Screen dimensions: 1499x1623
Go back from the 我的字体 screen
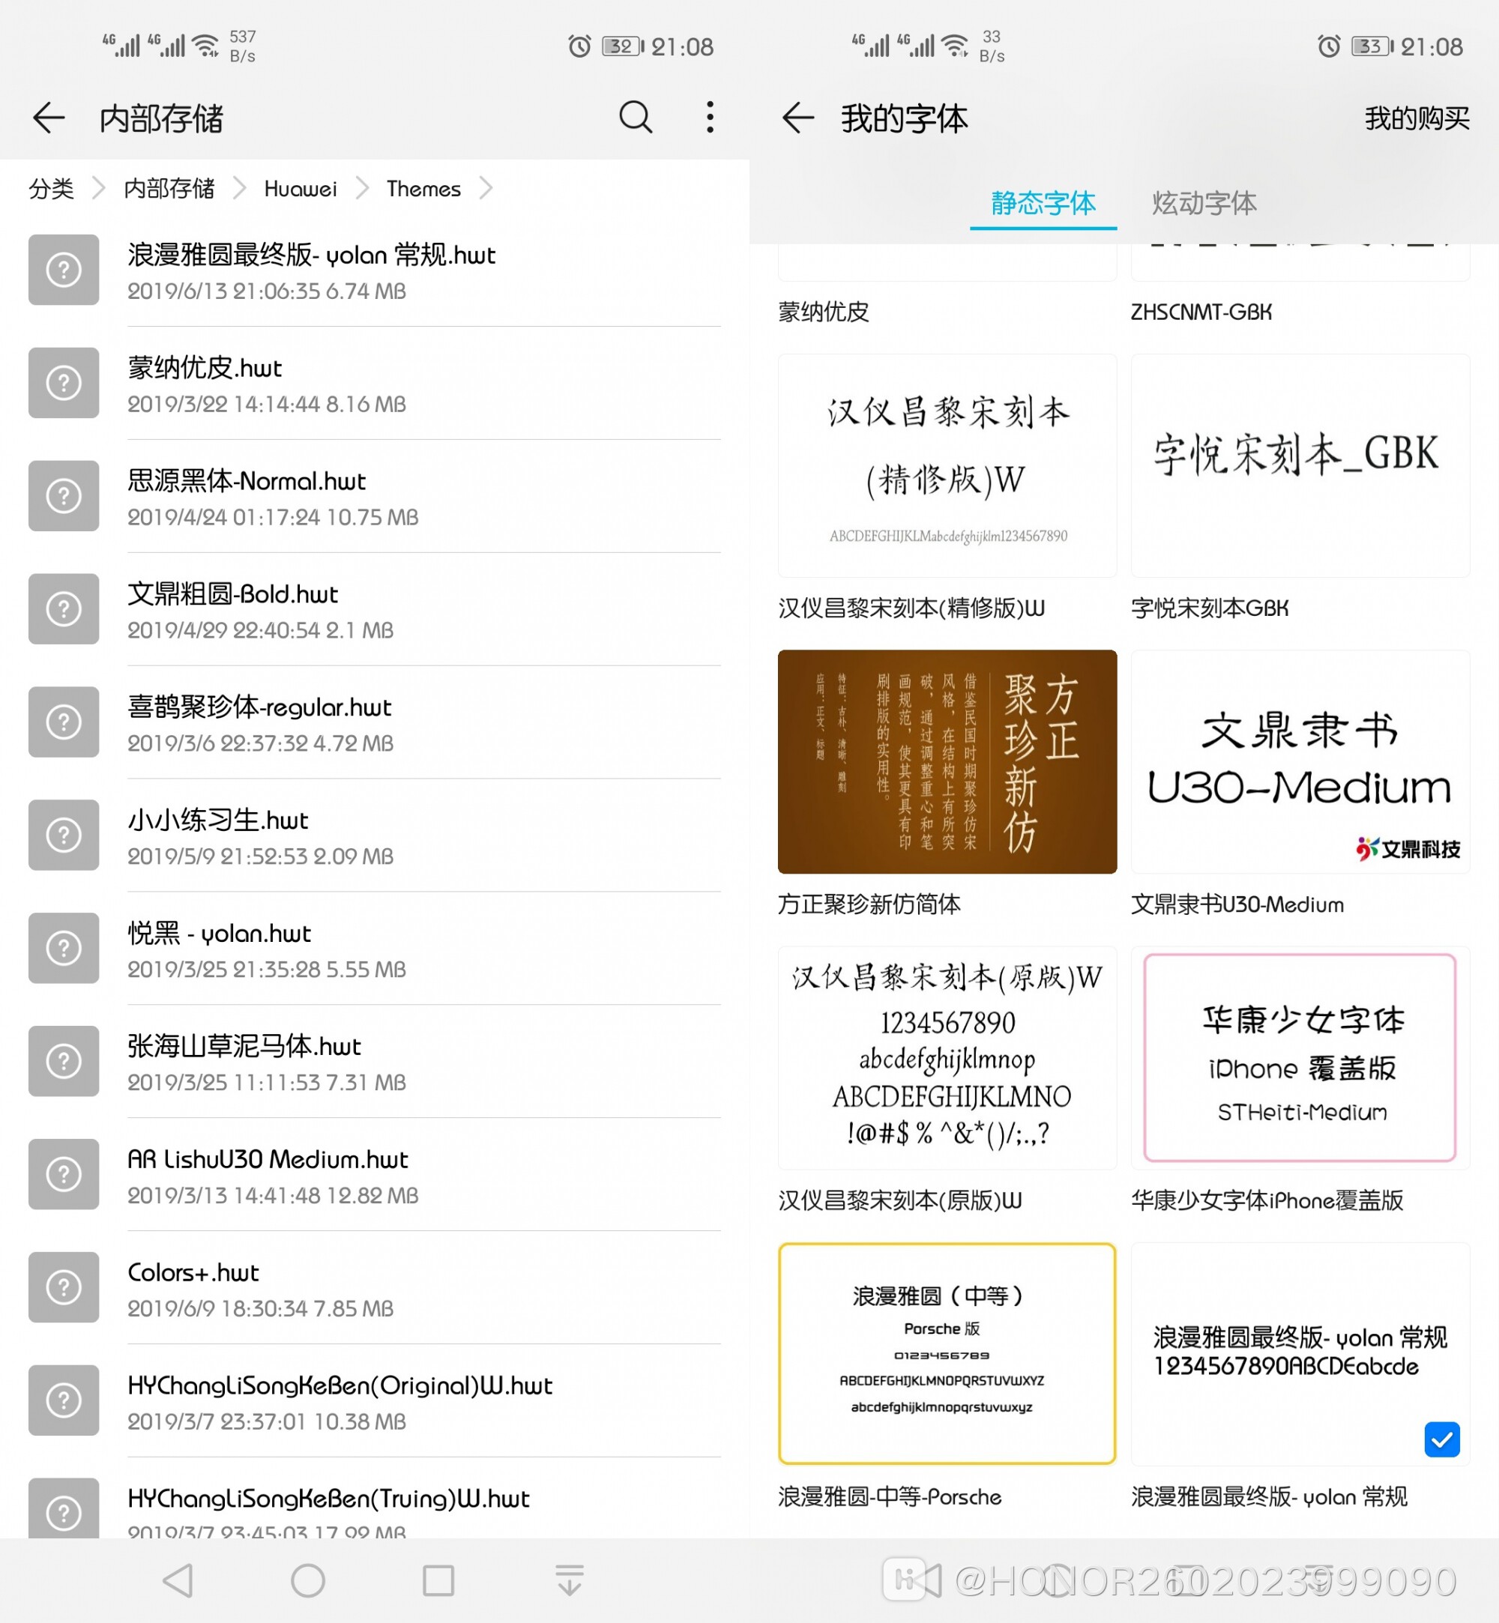797,118
